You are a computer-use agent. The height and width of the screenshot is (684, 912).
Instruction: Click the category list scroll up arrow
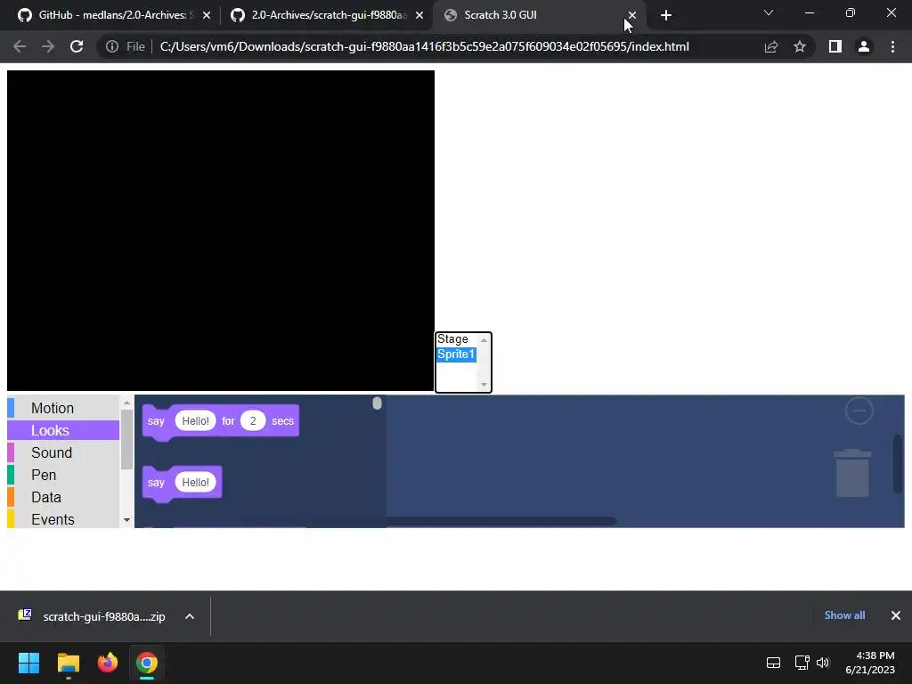pyautogui.click(x=126, y=403)
